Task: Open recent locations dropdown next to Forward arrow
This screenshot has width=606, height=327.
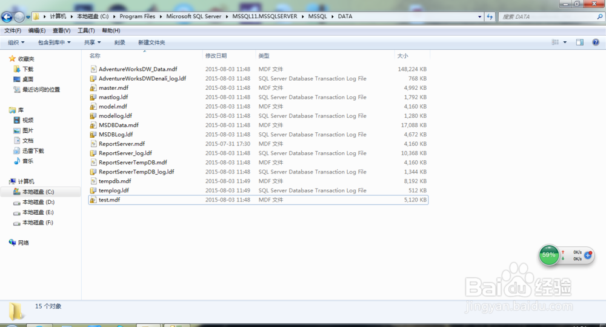Action: point(28,17)
